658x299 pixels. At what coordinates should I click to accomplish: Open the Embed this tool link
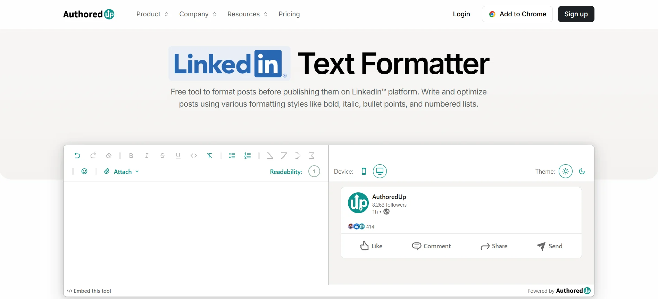coord(89,291)
